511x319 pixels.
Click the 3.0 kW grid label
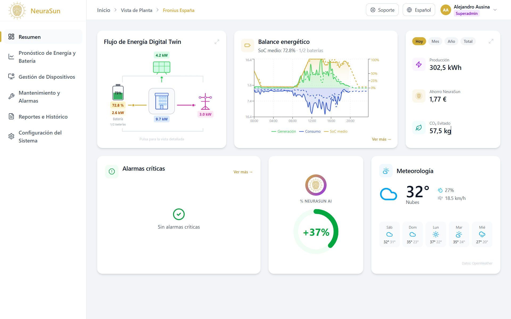(205, 114)
